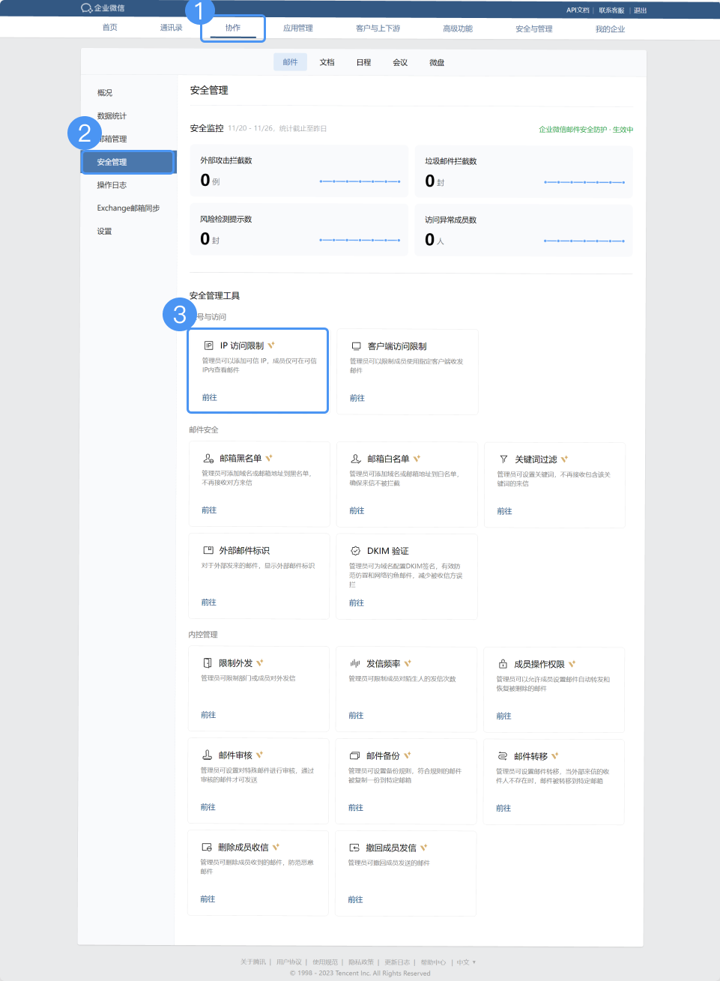
Task: Click the 邮件审核 stamp icon
Action: pyautogui.click(x=208, y=755)
